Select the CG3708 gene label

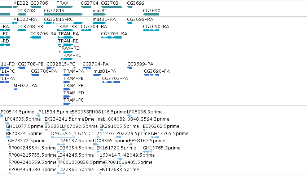(x=26, y=10)
